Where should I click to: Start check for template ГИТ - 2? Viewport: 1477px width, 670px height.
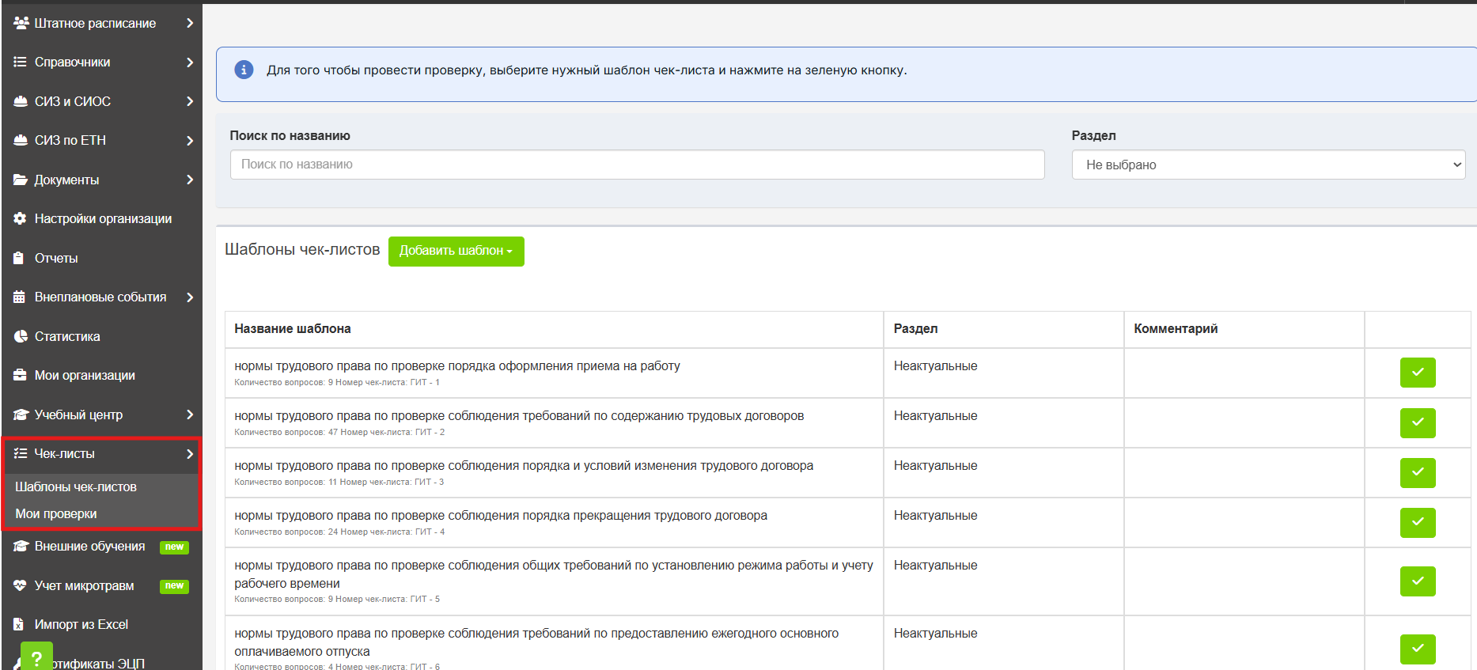[1418, 422]
